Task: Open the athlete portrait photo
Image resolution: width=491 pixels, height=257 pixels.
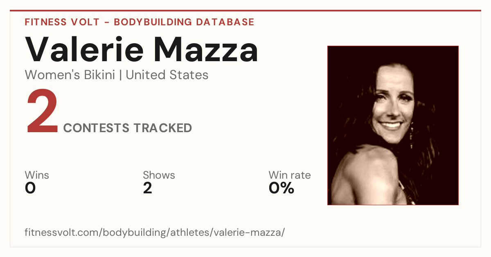Action: (x=393, y=125)
